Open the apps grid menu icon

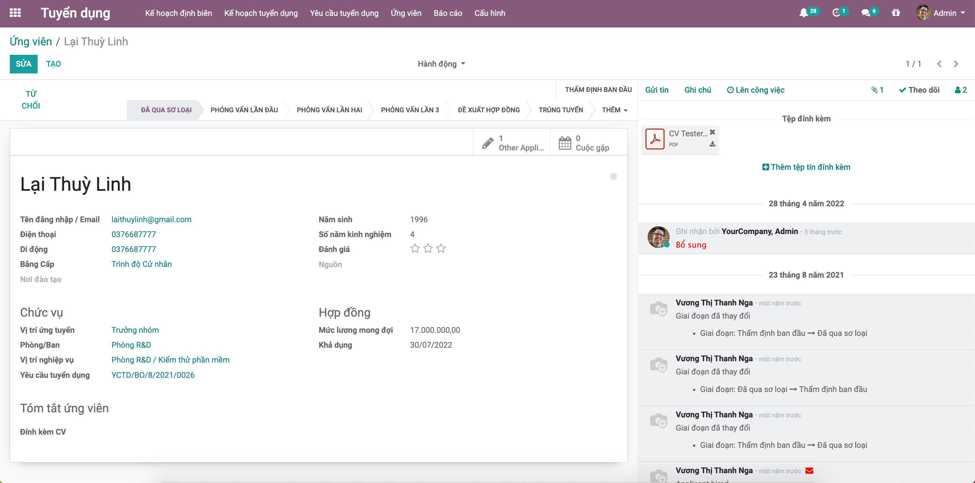pos(15,13)
